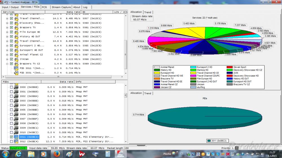This screenshot has width=282, height=158.
Task: Click the service icon beside Animal Planet CZ
Action: [16, 55]
